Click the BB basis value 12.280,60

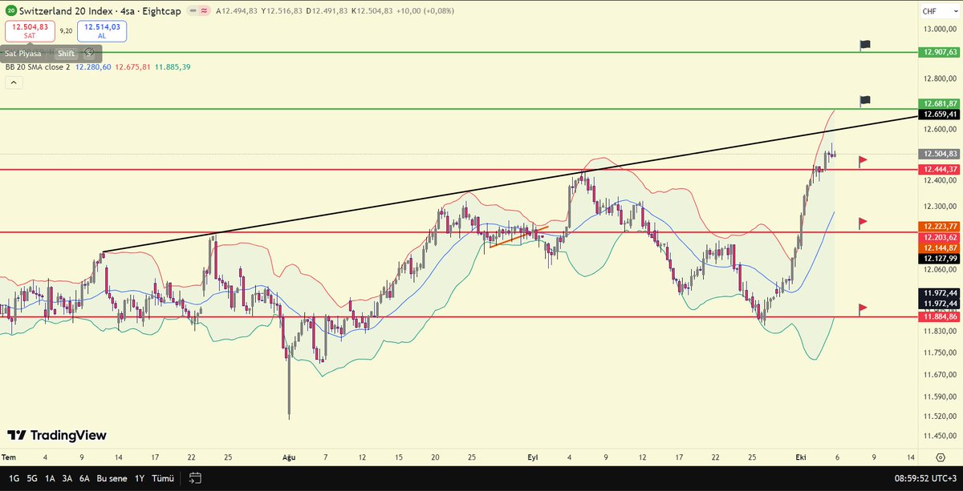(94, 68)
